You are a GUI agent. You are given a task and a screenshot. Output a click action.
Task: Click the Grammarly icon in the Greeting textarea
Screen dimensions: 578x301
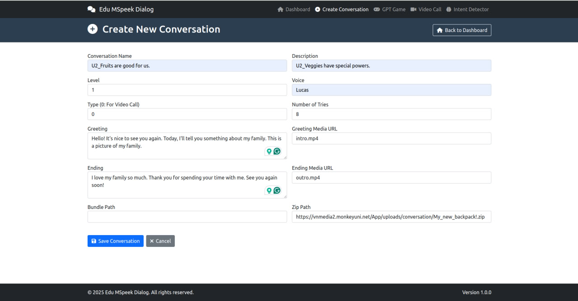coord(277,151)
